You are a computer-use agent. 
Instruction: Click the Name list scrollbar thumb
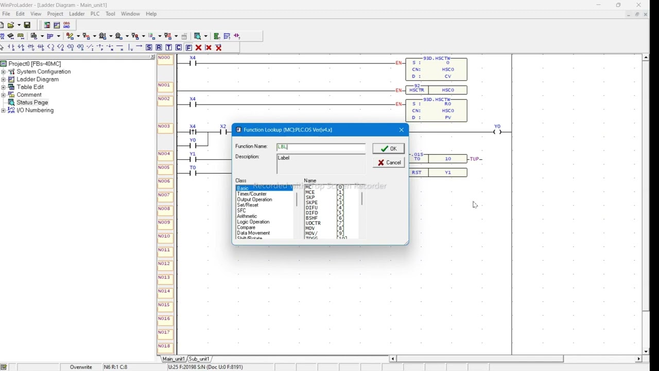[362, 198]
